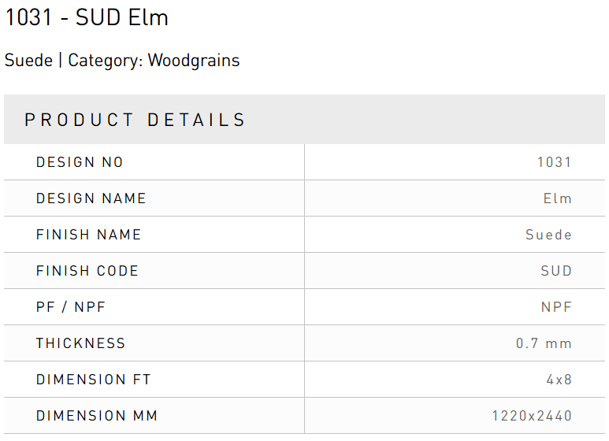Click the PRODUCT DETAILS section header
Screen dimensions: 609x441
[136, 120]
